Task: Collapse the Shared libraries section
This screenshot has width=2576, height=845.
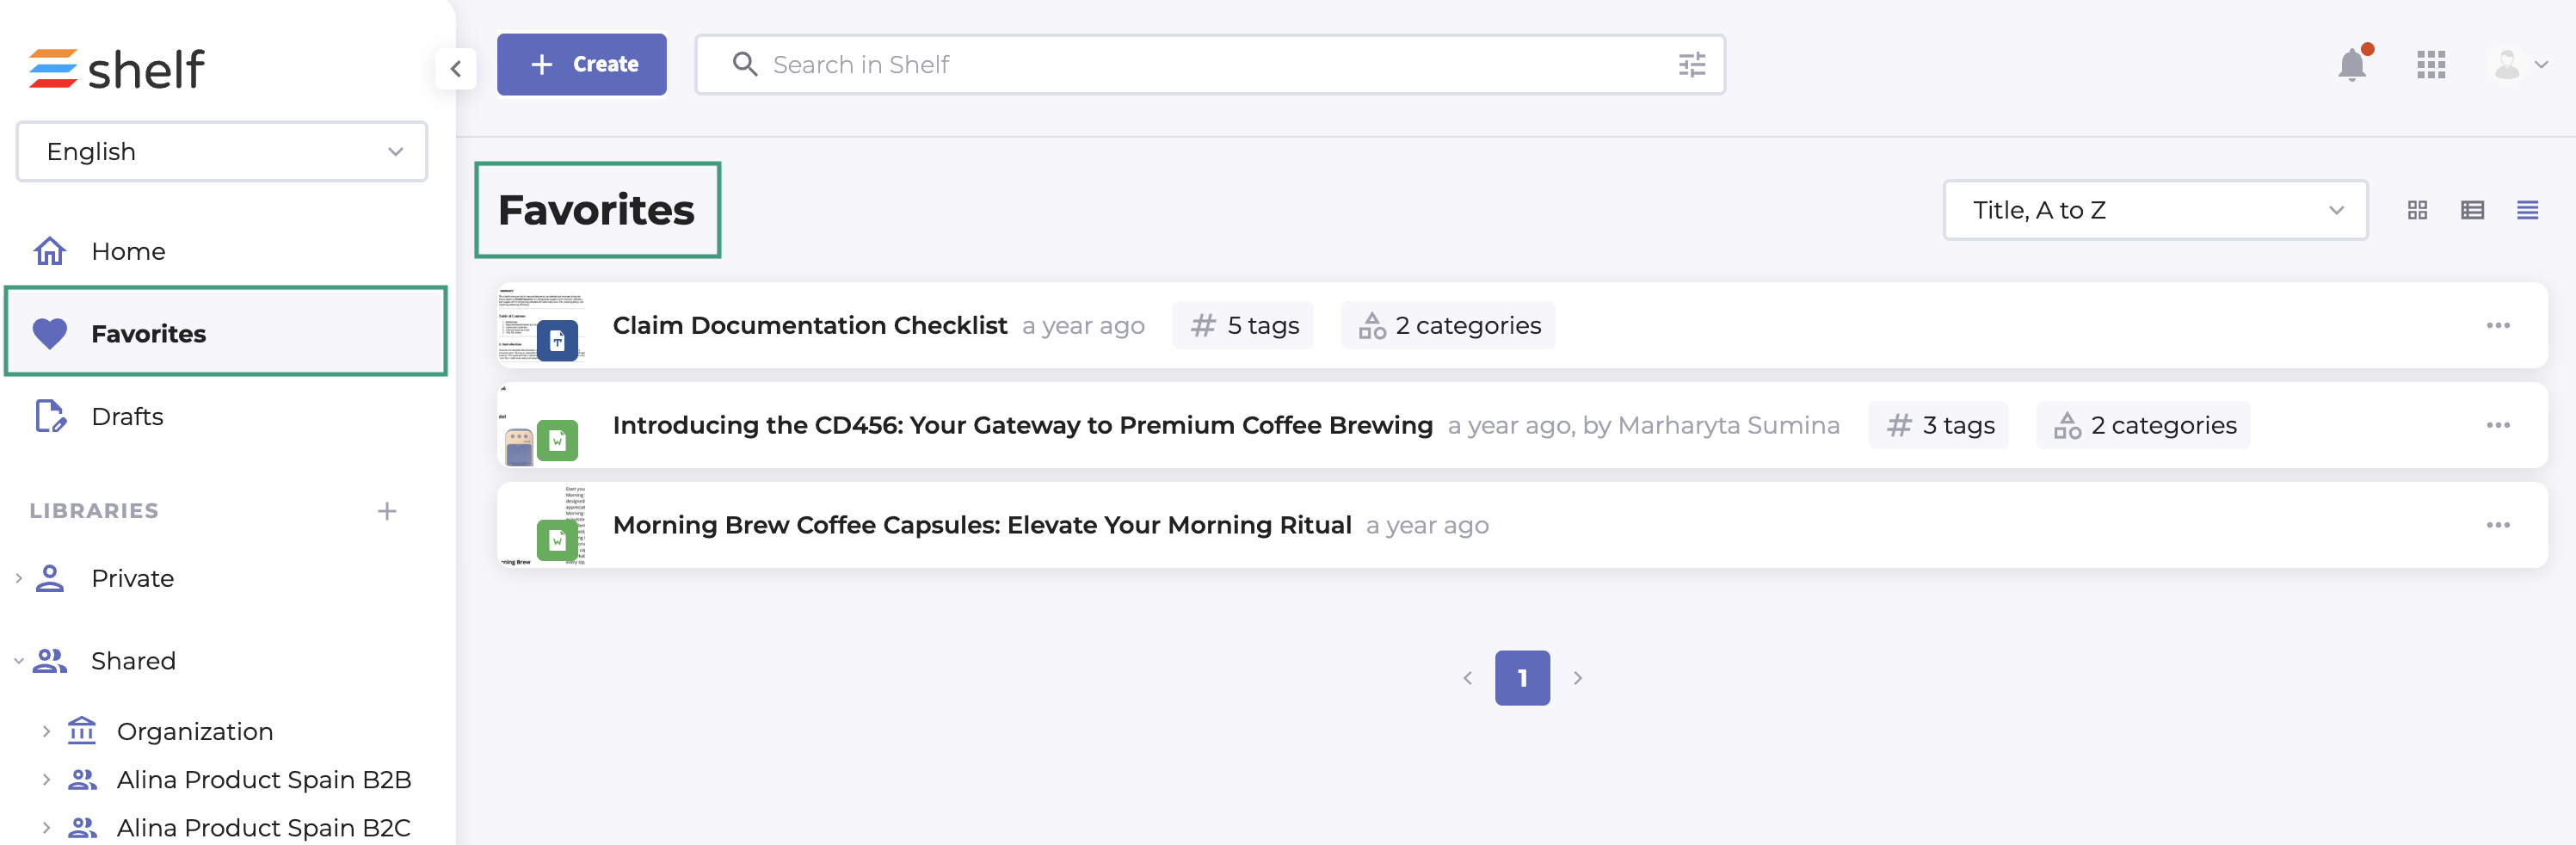Action: tap(19, 661)
